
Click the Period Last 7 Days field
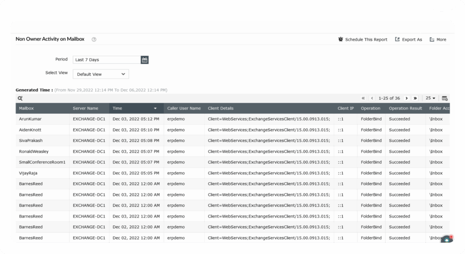pos(107,60)
